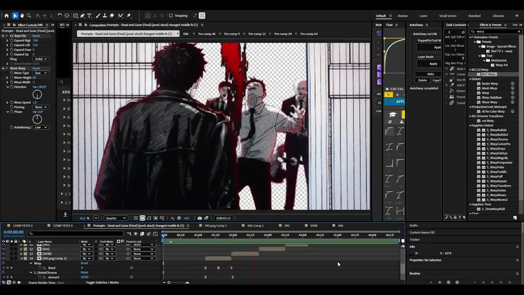Screen dimensions: 524x295
Task: Select the Home icon in toolbar
Action: 7,16
